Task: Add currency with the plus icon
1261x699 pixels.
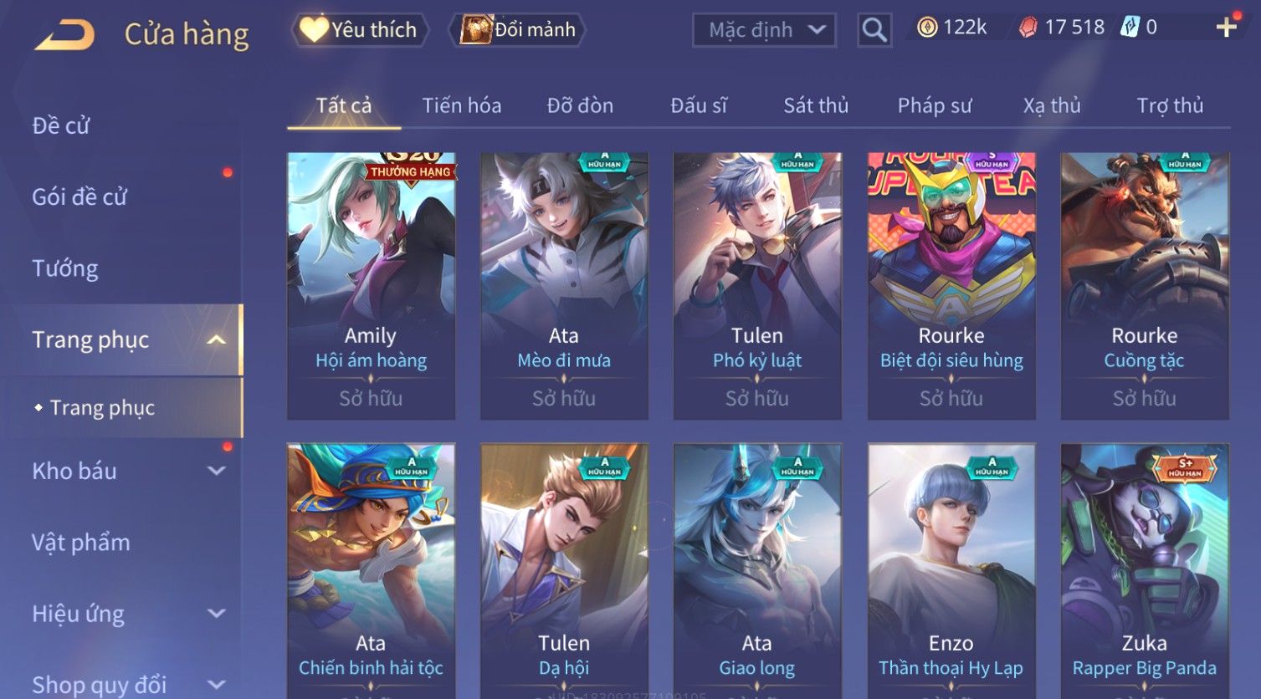Action: (1226, 28)
